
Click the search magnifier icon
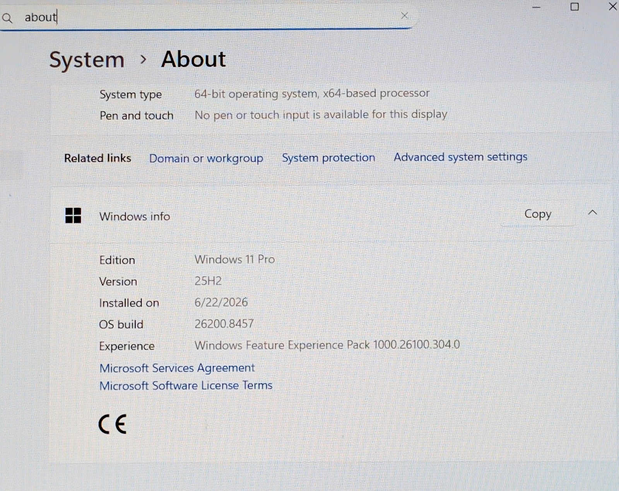coord(7,18)
